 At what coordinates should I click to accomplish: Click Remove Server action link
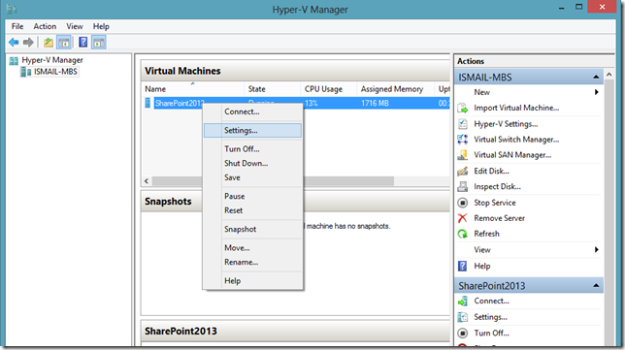[499, 218]
